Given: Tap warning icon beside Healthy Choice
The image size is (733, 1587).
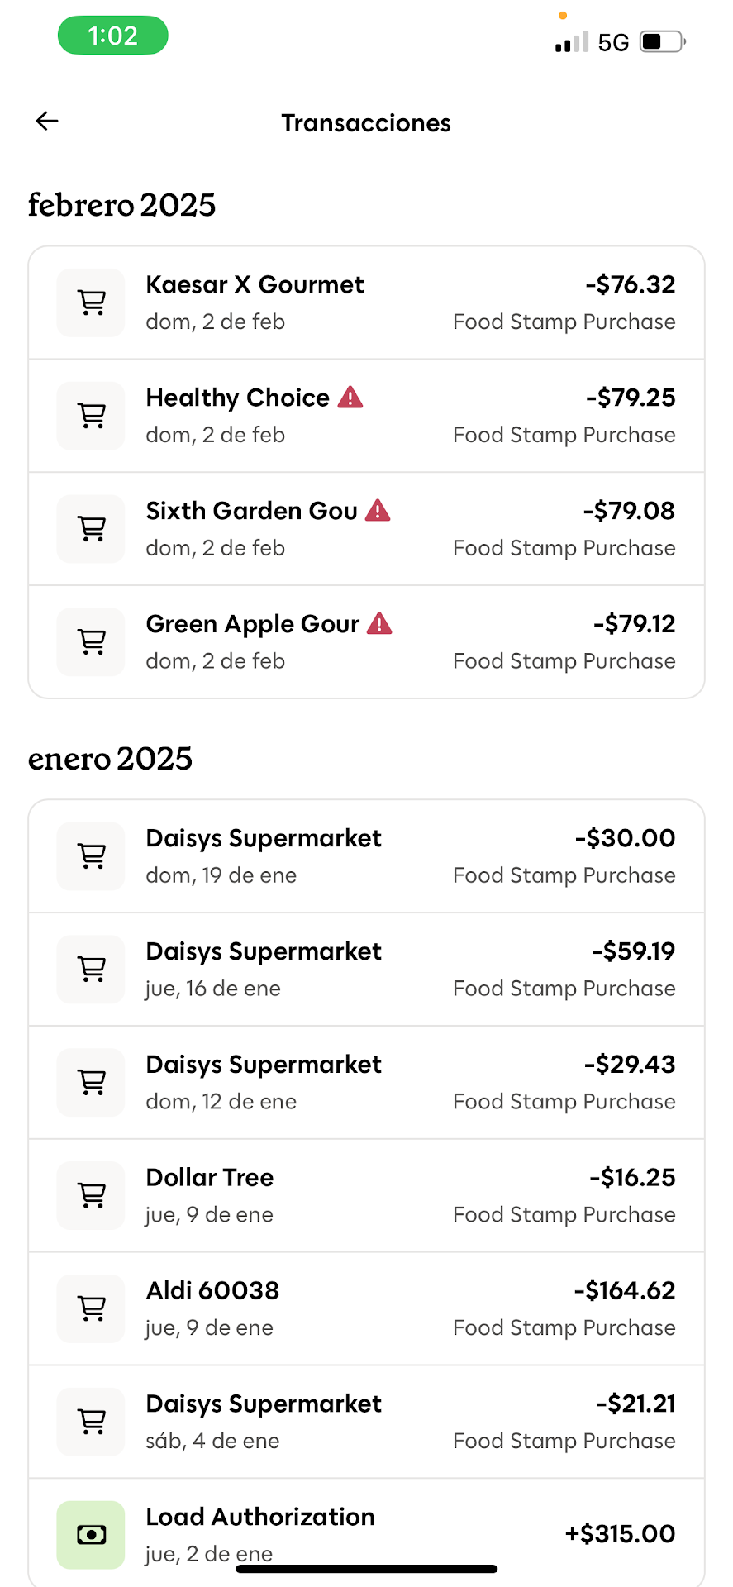Looking at the screenshot, I should point(350,398).
